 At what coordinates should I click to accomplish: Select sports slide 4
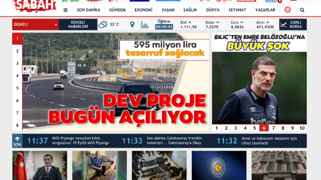(x=245, y=128)
